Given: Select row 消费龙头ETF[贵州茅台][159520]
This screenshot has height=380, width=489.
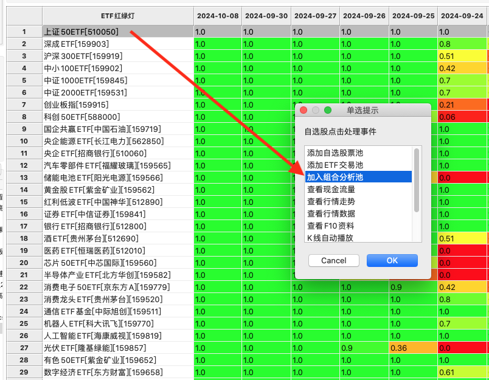Looking at the screenshot, I should [x=118, y=299].
